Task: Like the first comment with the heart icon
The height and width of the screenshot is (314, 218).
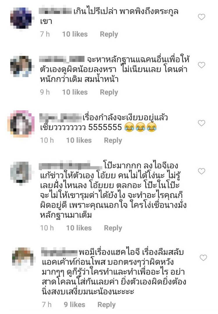Action: 201,17
